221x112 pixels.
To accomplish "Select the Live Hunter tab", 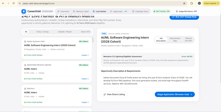I will point(99,12).
